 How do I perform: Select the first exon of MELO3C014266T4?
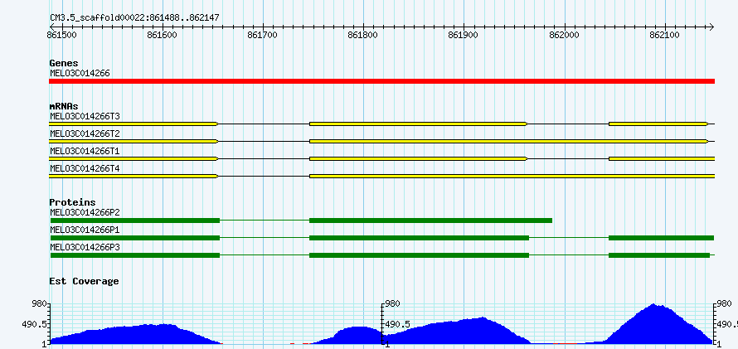(x=134, y=176)
